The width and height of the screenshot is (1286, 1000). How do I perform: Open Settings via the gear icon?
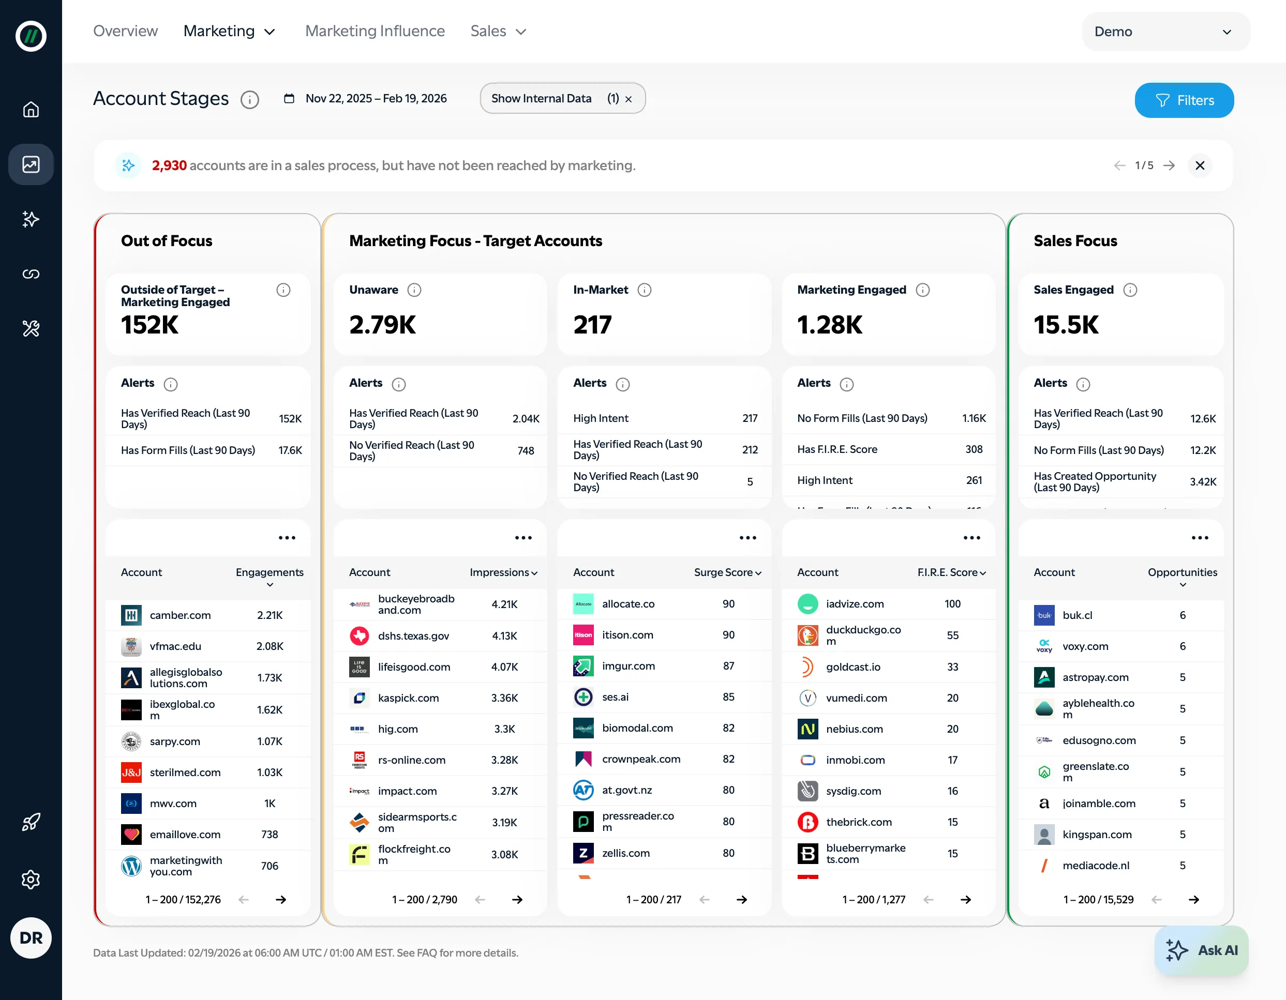tap(31, 880)
